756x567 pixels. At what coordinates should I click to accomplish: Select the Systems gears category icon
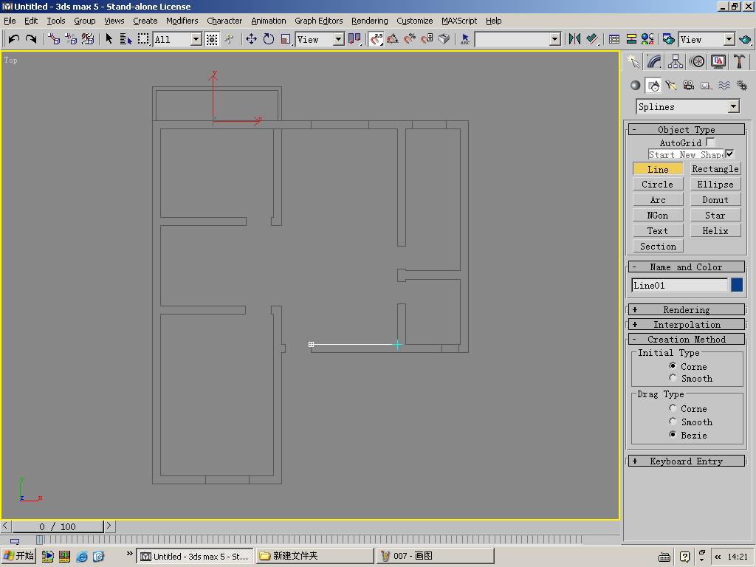click(741, 86)
